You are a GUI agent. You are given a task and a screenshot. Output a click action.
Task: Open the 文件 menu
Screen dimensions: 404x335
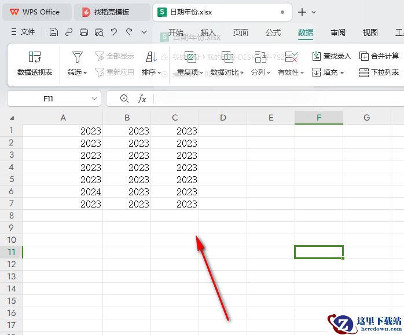(x=23, y=32)
